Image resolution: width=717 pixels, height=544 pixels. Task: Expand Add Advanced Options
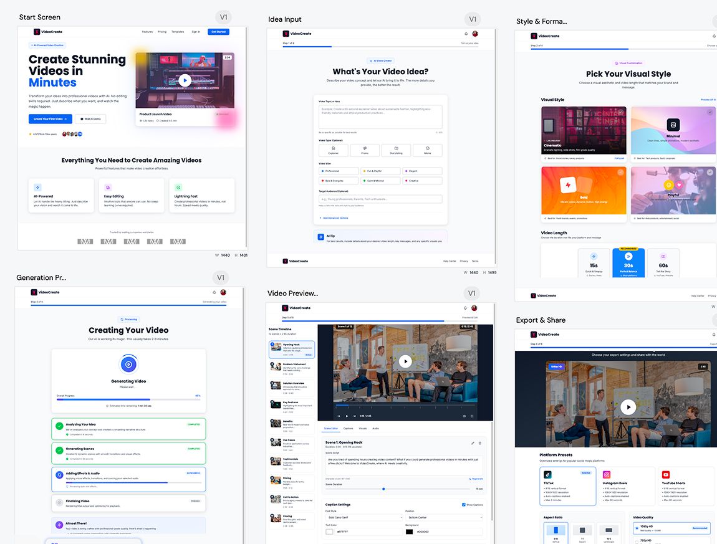tap(335, 218)
